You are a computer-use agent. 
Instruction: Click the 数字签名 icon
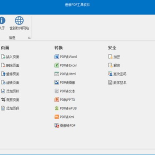tap(110, 83)
